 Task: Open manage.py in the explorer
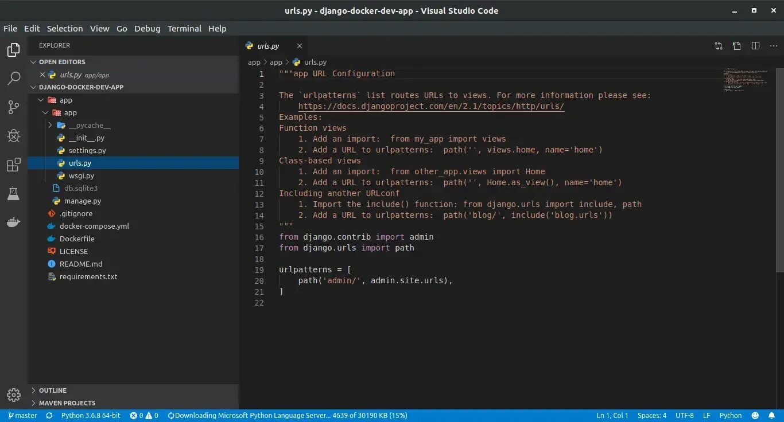133,201
